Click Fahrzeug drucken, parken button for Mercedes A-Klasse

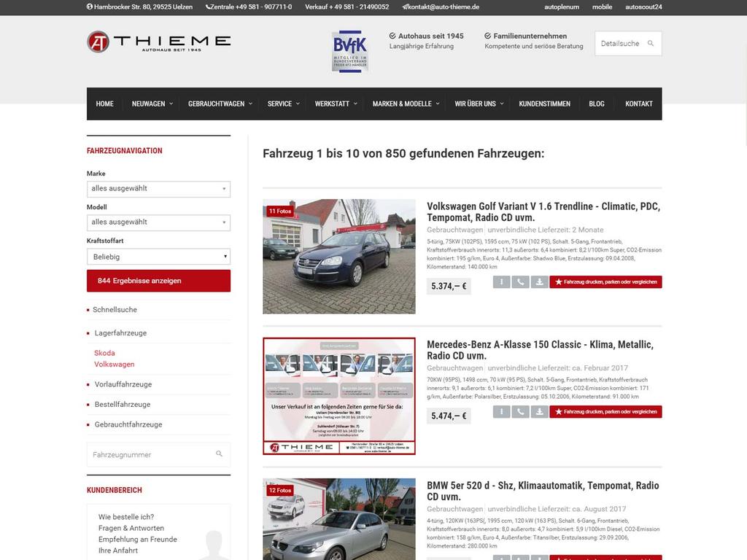tap(605, 411)
